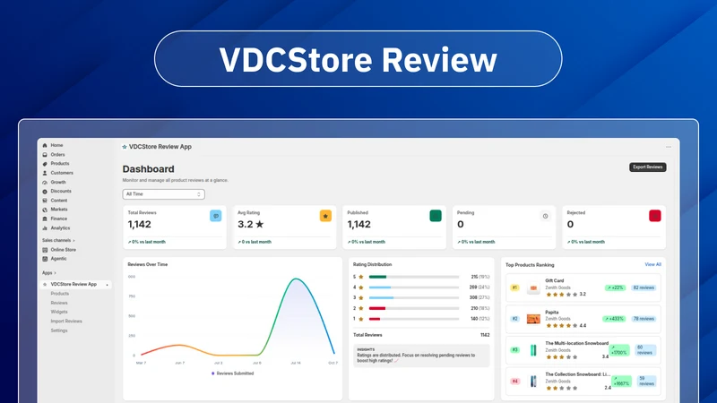Viewport: 717px width, 403px height.
Task: Click the Products tag icon in main sidebar
Action: 45,164
